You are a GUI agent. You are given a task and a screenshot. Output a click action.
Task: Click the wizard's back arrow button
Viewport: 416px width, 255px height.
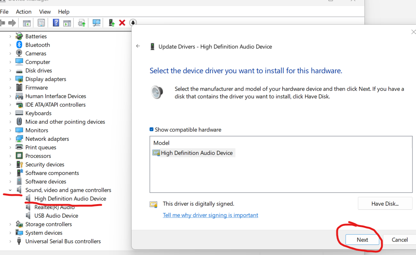(x=138, y=46)
